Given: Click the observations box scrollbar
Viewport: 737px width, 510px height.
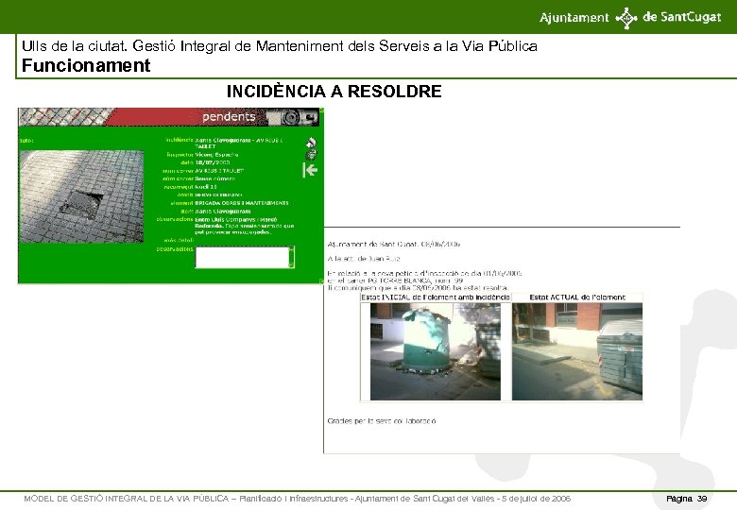Looking at the screenshot, I should point(291,257).
